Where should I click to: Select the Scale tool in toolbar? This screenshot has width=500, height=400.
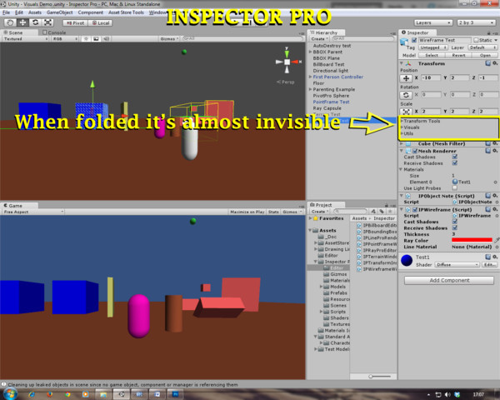(47, 22)
